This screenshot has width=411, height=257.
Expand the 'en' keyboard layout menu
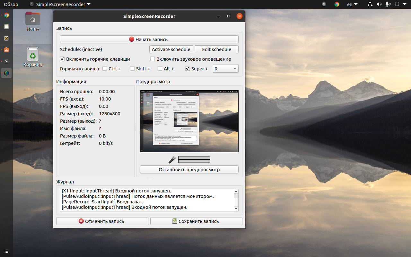(x=352, y=4)
